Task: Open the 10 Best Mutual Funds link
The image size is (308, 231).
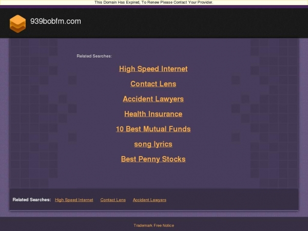Action: [153, 129]
